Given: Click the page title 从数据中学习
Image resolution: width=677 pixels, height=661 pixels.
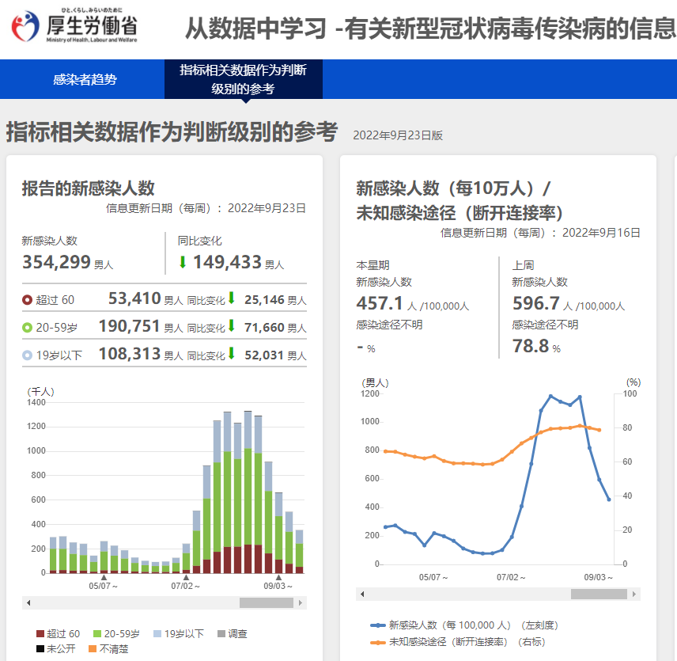Looking at the screenshot, I should [255, 28].
